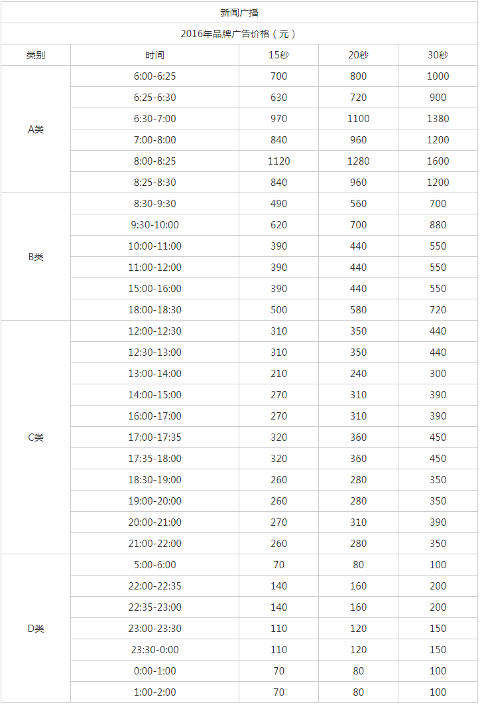Click the D类 category cell
This screenshot has height=705, width=480.
tap(36, 628)
